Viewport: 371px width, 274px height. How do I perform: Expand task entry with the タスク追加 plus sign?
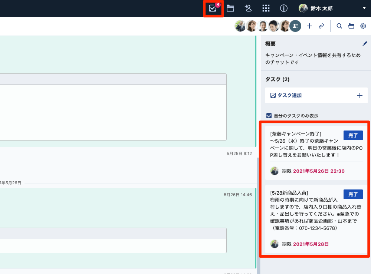[359, 95]
